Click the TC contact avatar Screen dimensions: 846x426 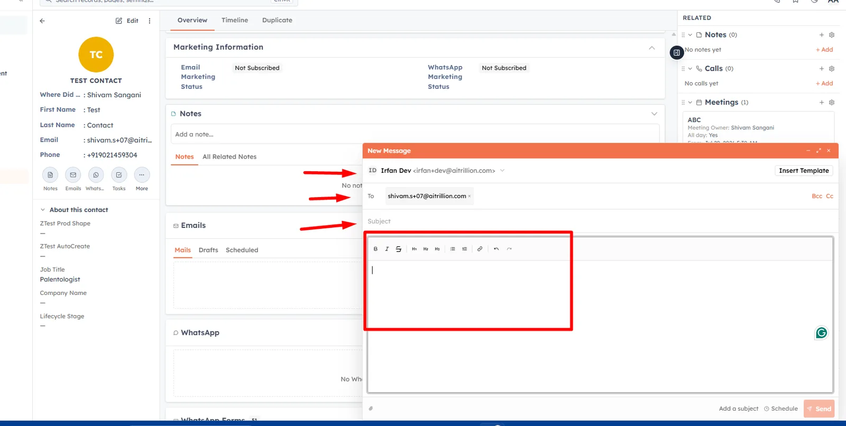click(x=96, y=54)
